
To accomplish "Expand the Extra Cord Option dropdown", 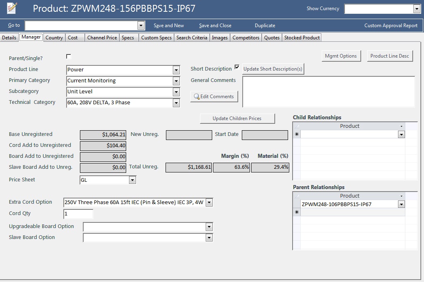I will 209,202.
